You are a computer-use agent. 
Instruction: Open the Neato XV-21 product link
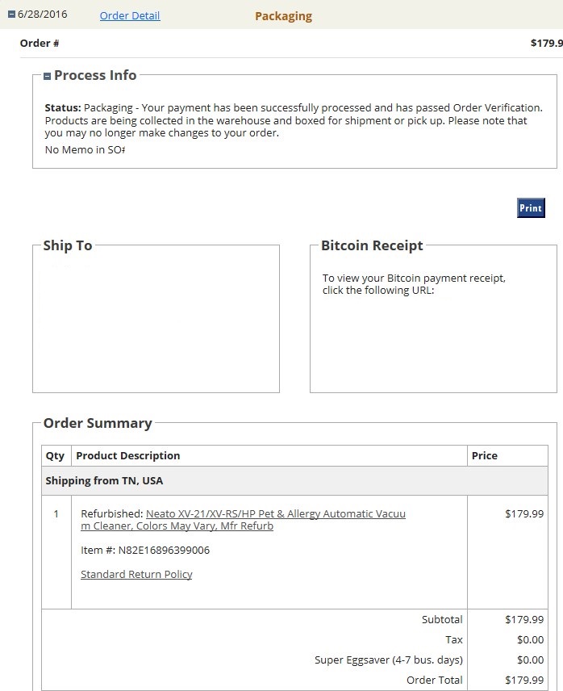click(275, 513)
